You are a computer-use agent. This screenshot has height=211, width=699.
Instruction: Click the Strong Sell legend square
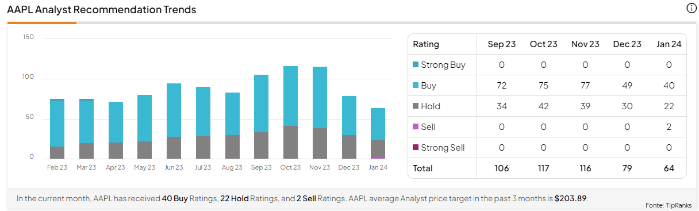tap(416, 148)
